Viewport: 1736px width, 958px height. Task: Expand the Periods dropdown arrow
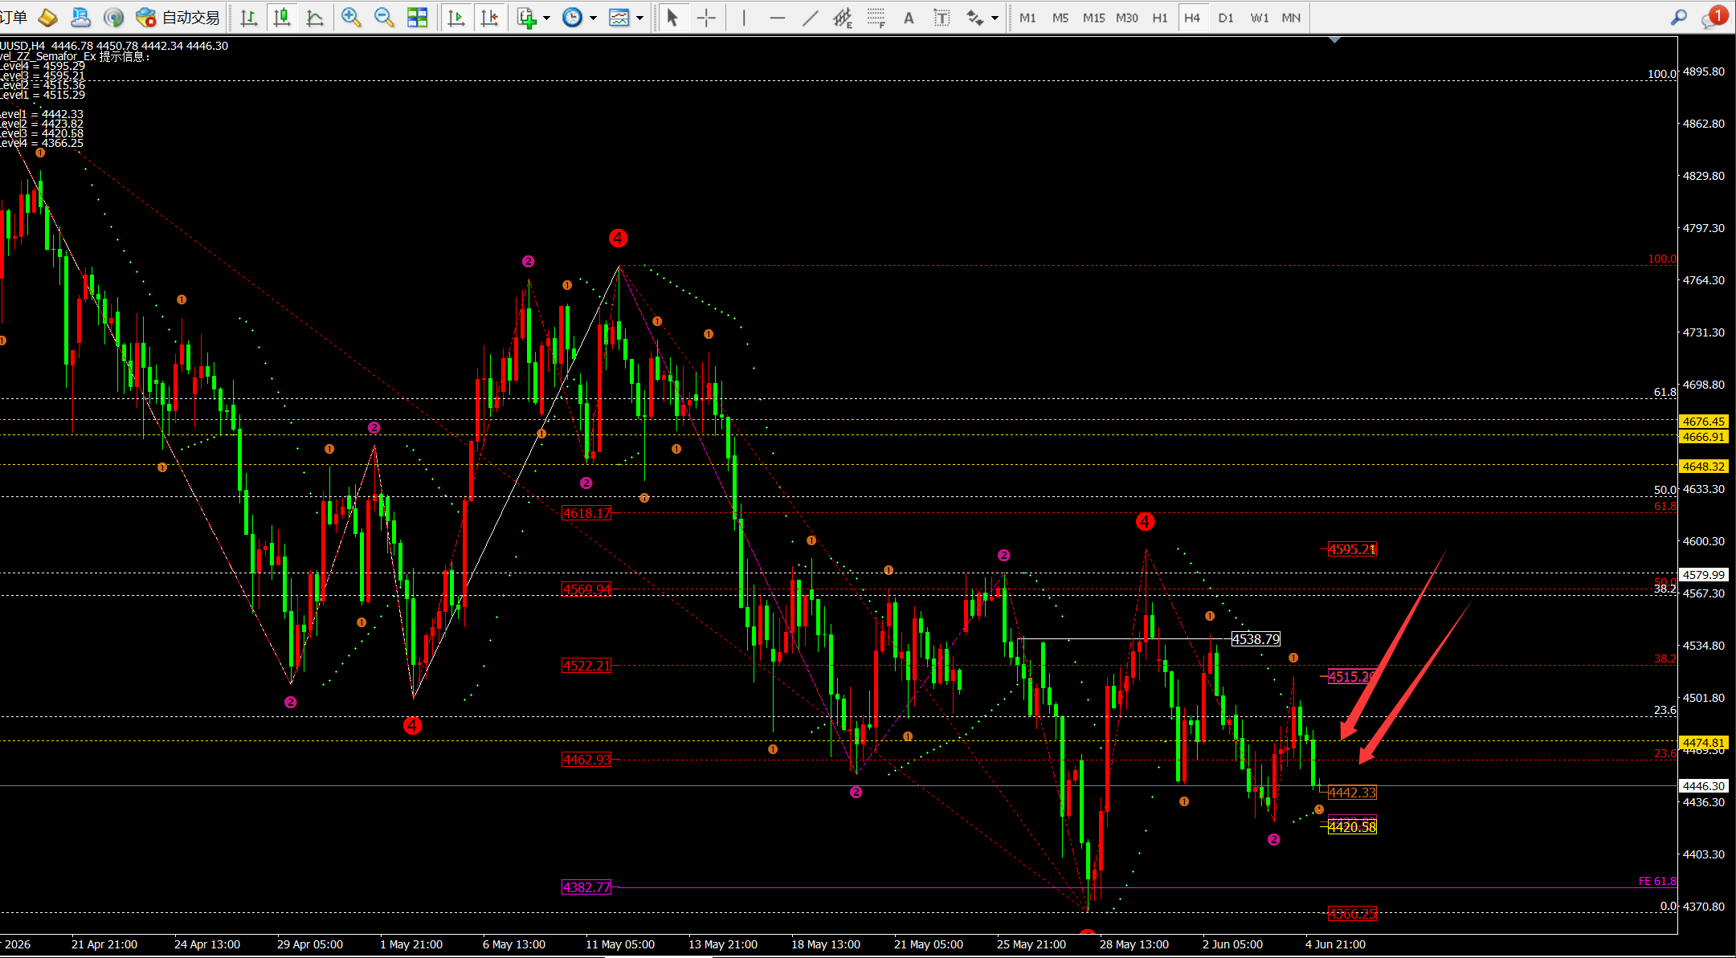point(594,18)
